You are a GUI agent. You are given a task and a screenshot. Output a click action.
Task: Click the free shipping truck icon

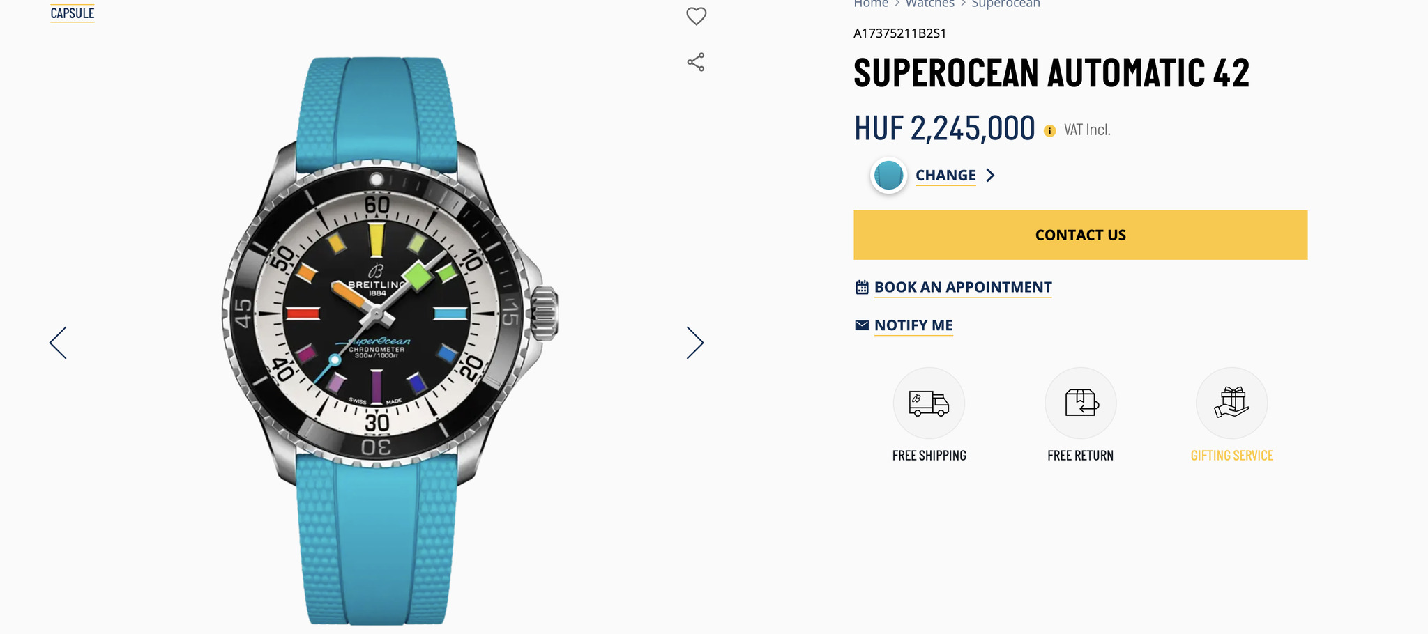pos(929,403)
